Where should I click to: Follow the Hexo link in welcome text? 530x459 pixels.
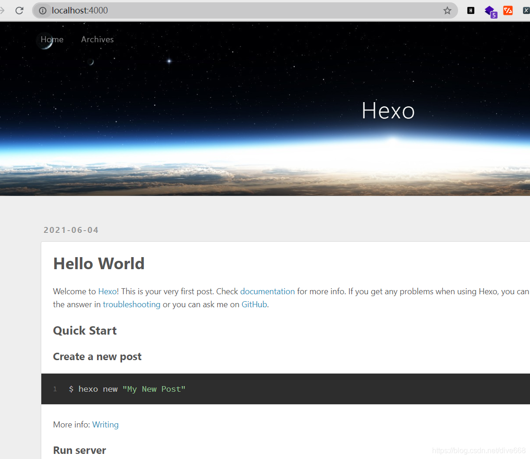pyautogui.click(x=108, y=291)
